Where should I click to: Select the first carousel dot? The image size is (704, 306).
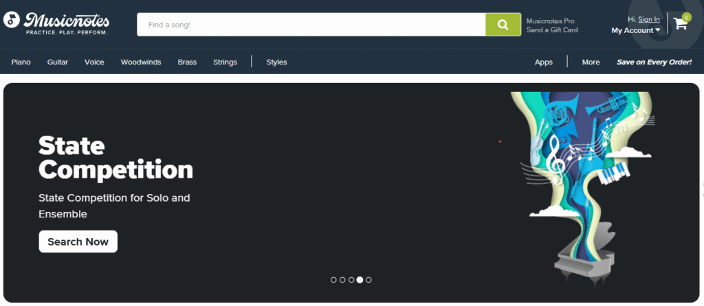point(333,280)
